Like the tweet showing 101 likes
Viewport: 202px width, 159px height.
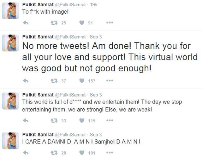point(82,153)
